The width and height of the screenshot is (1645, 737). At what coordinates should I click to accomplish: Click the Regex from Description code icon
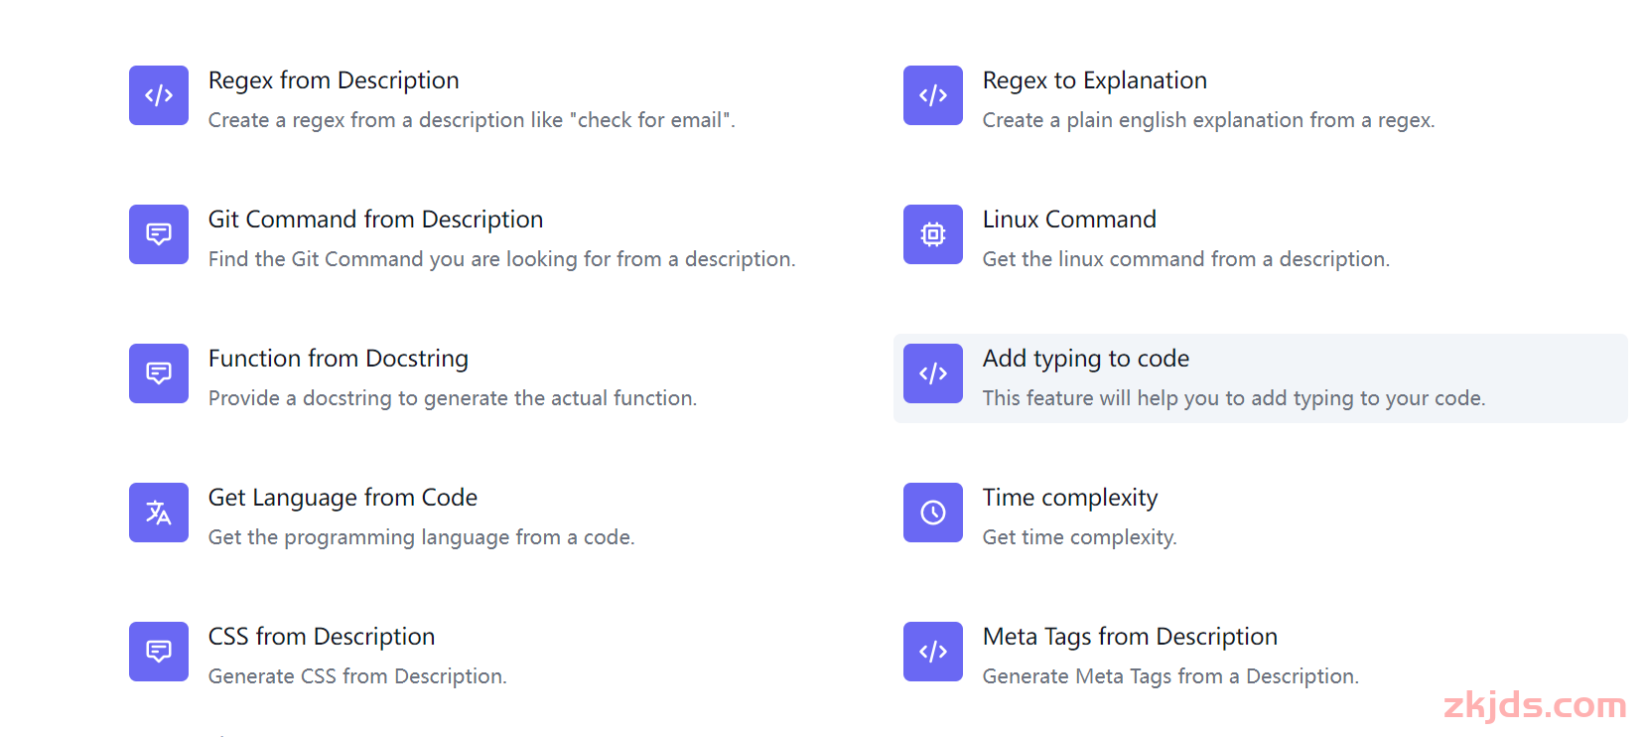(x=159, y=95)
